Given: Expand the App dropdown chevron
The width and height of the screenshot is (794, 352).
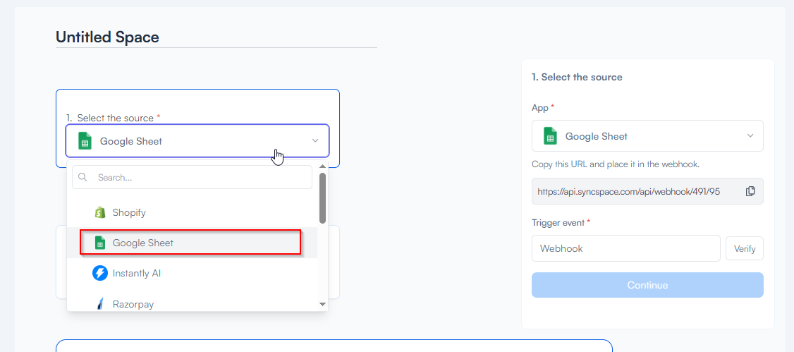Looking at the screenshot, I should tap(750, 135).
